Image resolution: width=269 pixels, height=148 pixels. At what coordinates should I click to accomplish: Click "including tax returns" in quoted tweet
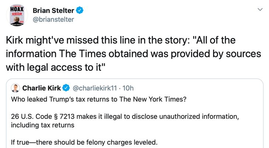coord(43,125)
